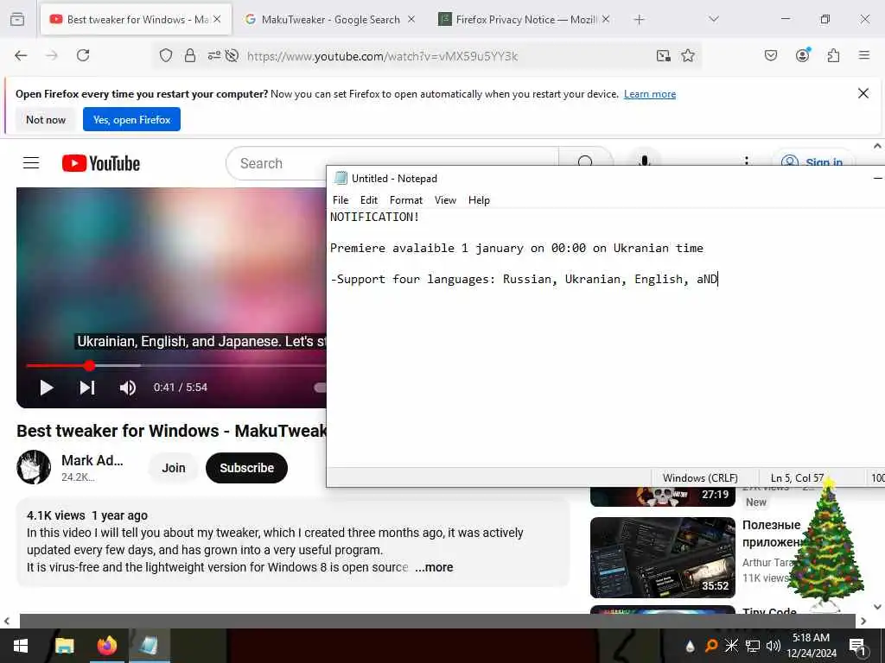The height and width of the screenshot is (663, 885).
Task: Open the tracking protection shield icon
Action: click(165, 55)
